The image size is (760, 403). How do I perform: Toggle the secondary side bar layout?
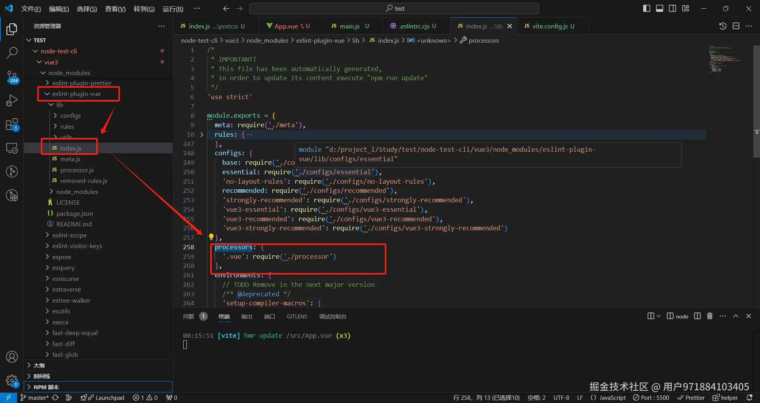(673, 8)
